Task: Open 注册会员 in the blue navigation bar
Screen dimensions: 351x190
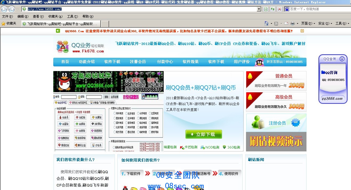Action: 138,62
